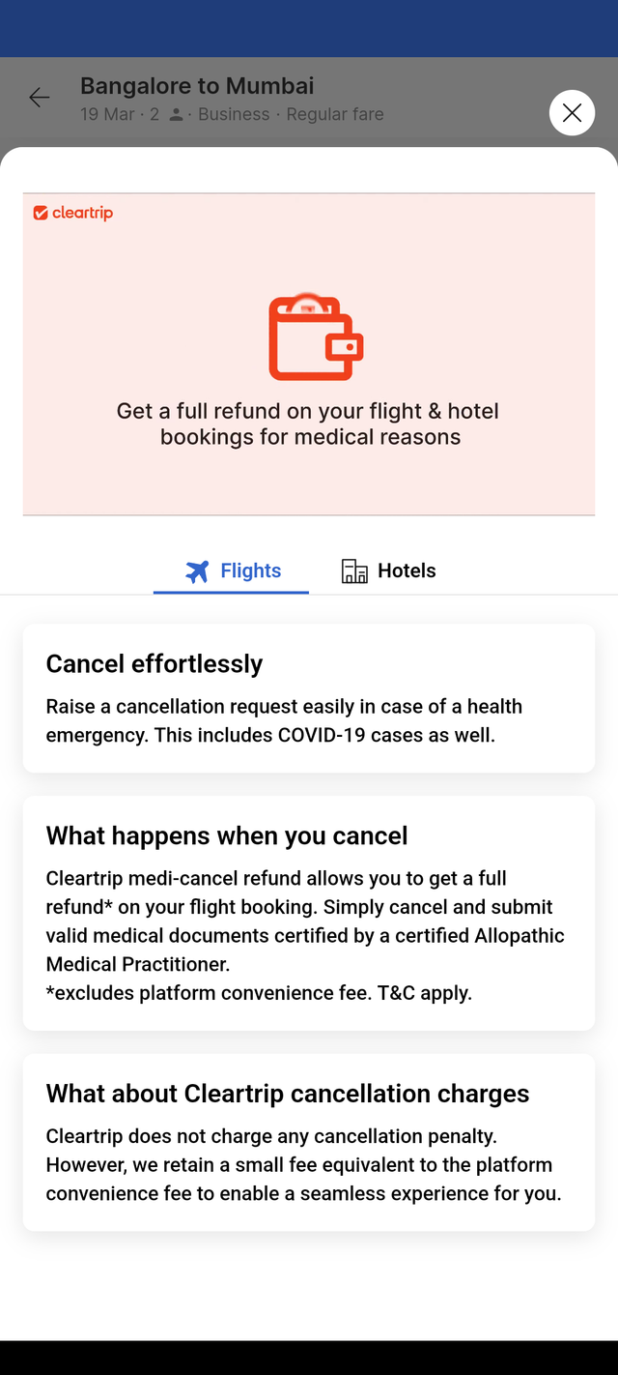
Task: Tap the back arrow beside Bangalore to Mumbai
Action: pos(40,98)
